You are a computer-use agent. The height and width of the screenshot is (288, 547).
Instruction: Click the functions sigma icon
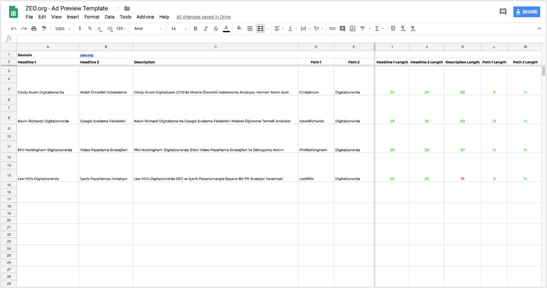[377, 29]
